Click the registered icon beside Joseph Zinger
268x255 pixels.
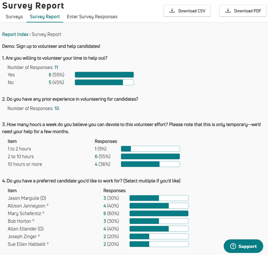coord(39,236)
